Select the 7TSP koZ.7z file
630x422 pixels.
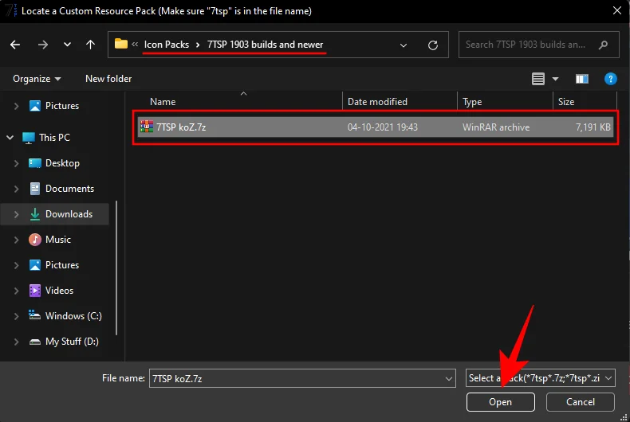[182, 127]
